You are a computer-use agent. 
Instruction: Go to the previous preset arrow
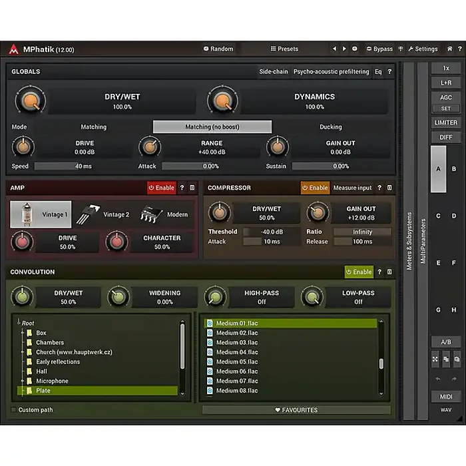(x=335, y=49)
